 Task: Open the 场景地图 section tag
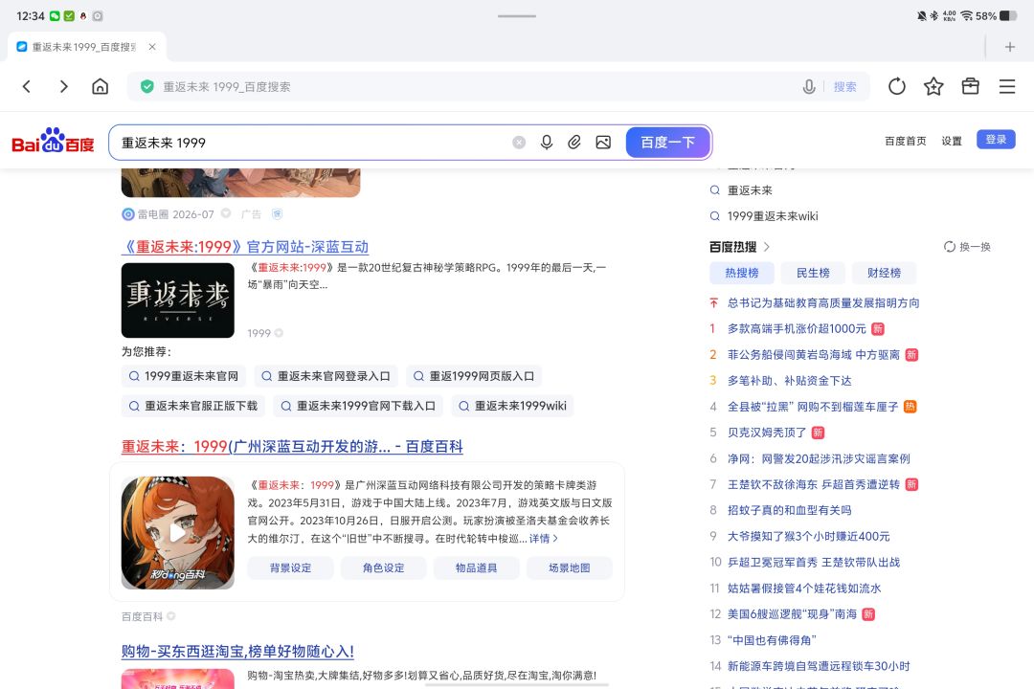[x=569, y=567]
